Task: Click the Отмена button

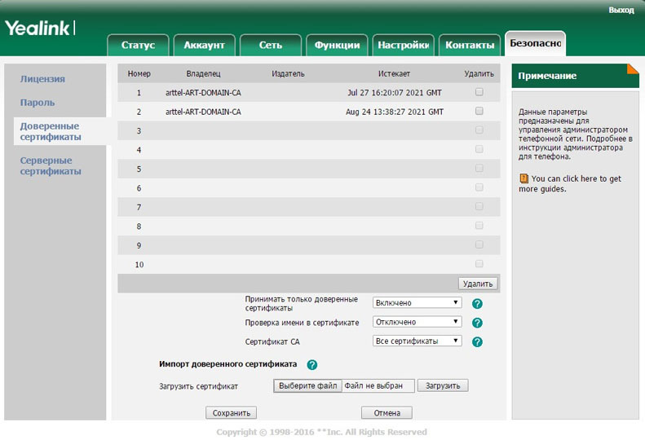Action: (x=387, y=413)
